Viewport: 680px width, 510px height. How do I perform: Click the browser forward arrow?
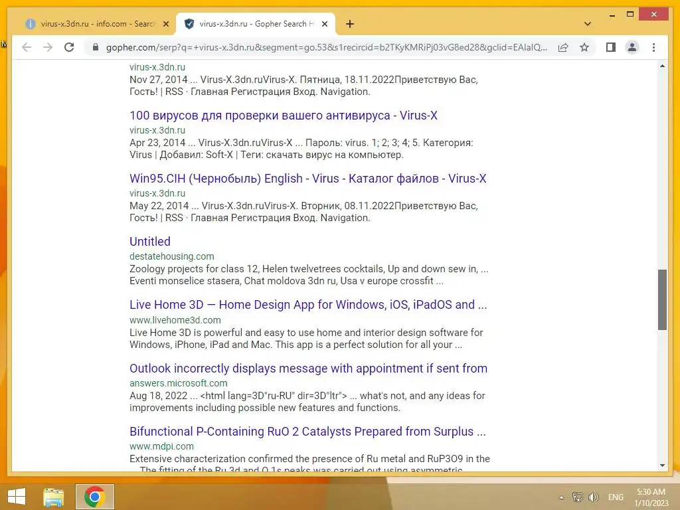(x=48, y=47)
